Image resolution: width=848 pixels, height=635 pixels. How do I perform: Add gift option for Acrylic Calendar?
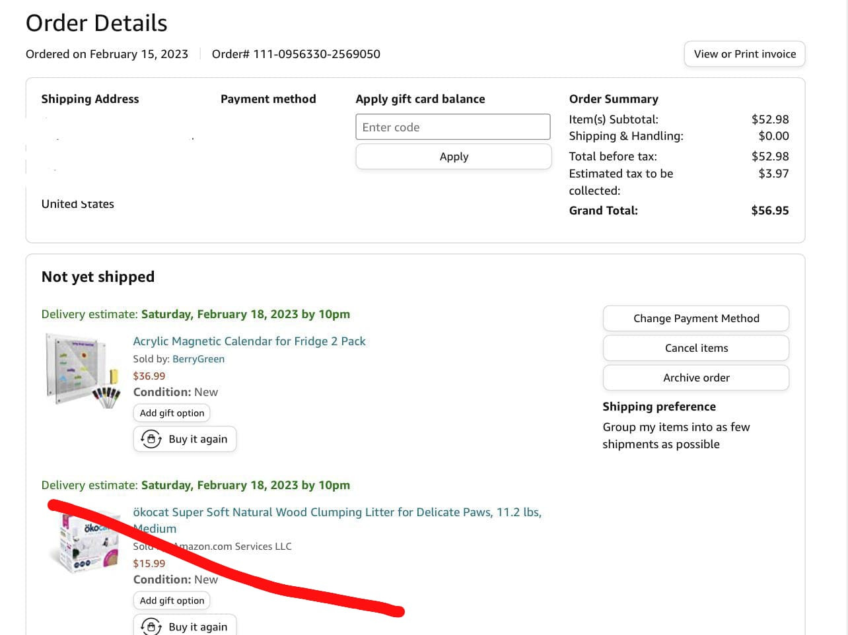172,413
